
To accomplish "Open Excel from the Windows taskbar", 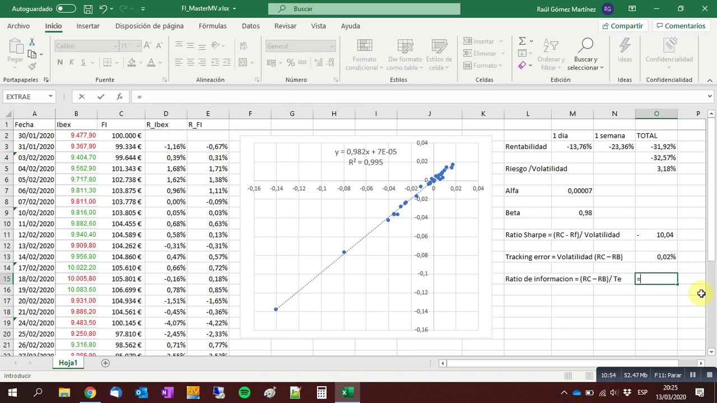I will pos(347,392).
